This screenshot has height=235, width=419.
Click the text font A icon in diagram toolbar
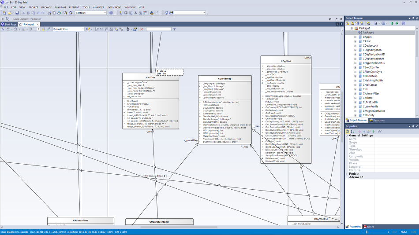[x=3, y=29]
